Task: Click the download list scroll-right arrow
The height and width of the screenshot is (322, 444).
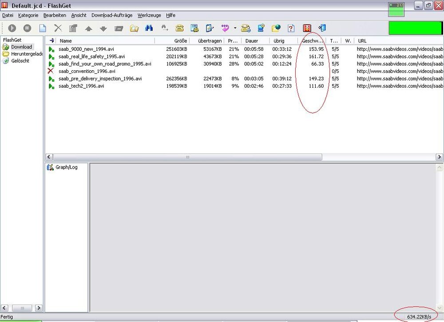Action: [439, 157]
